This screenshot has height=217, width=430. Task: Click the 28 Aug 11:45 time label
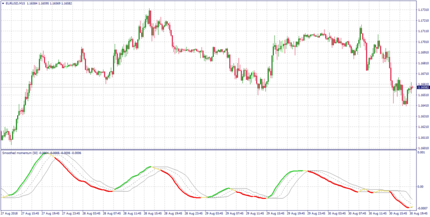133,214
